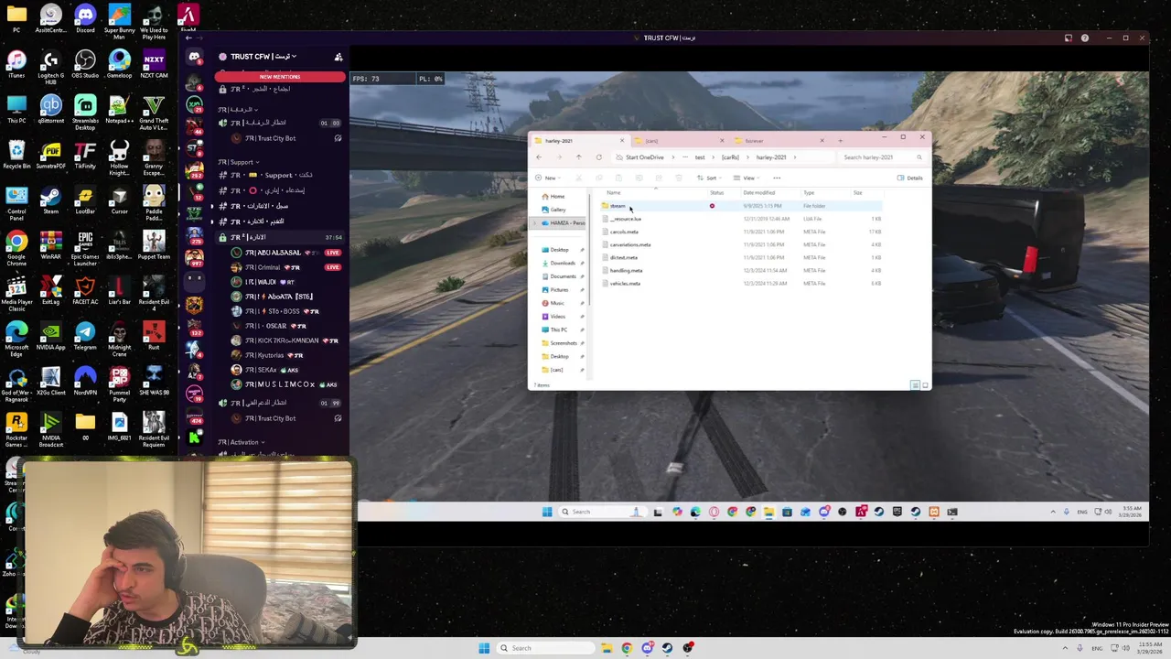Screen dimensions: 1171x659
Task: Click the File Explorer up arrow
Action: click(578, 157)
